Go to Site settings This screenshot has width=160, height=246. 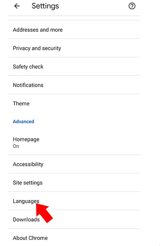pyautogui.click(x=74, y=183)
